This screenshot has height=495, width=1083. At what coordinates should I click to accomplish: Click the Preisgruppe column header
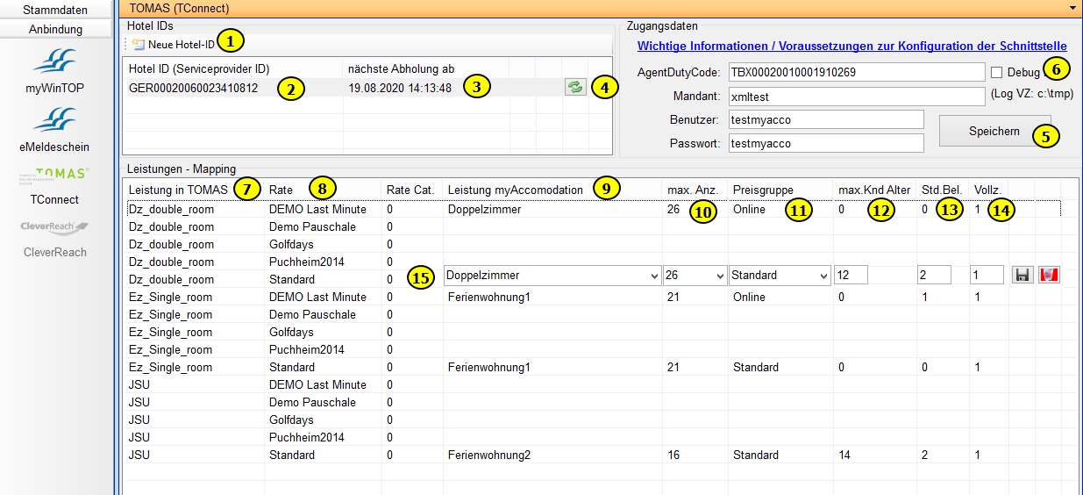pos(763,190)
